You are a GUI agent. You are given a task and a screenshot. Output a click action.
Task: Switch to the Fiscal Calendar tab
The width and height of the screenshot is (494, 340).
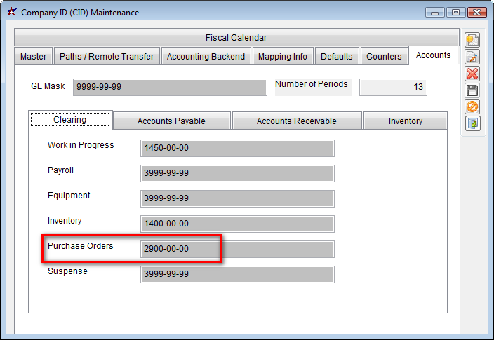[236, 38]
